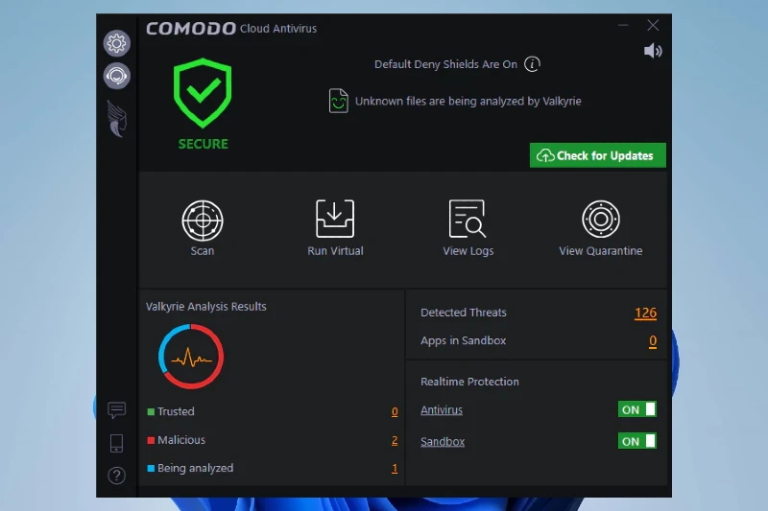Close the Comodo Cloud Antivirus window

pyautogui.click(x=653, y=25)
